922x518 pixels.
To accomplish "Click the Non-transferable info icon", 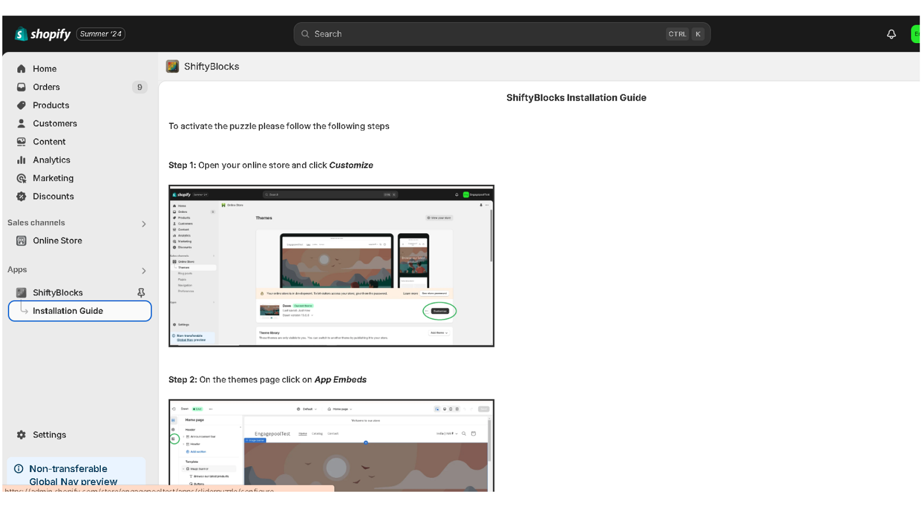I will pos(18,469).
